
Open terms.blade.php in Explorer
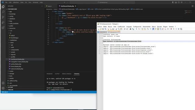click(x=16, y=67)
